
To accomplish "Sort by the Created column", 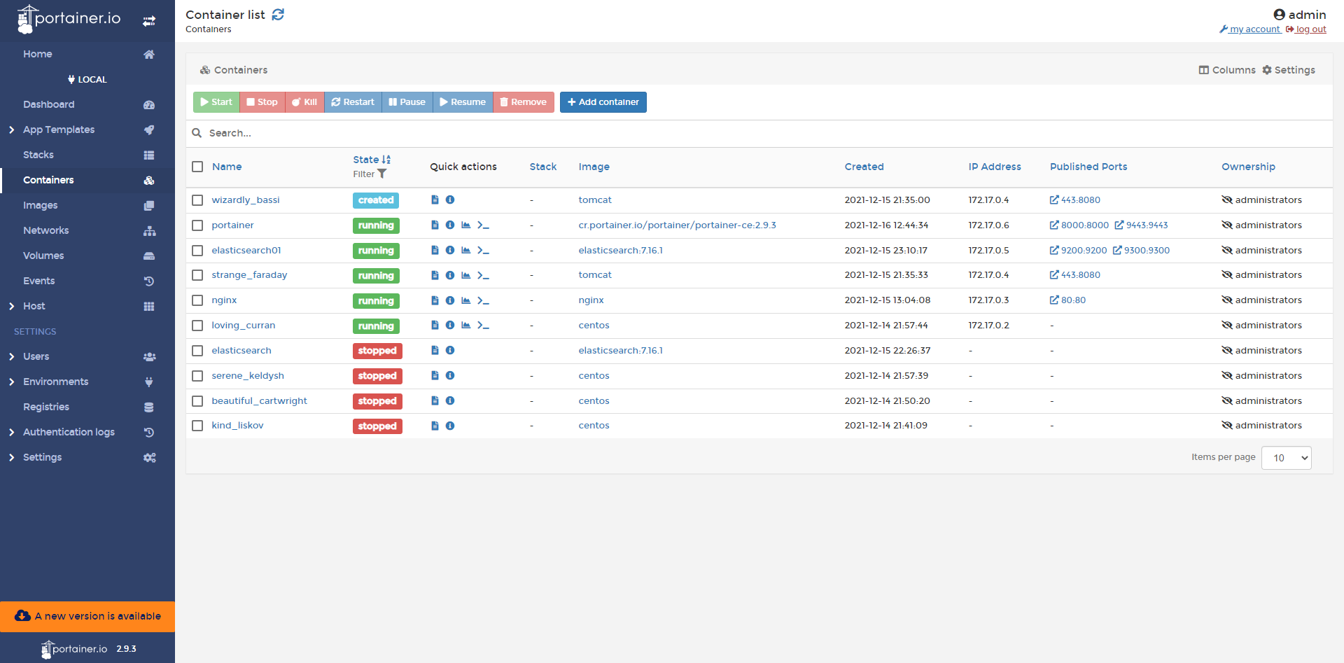I will 864,167.
